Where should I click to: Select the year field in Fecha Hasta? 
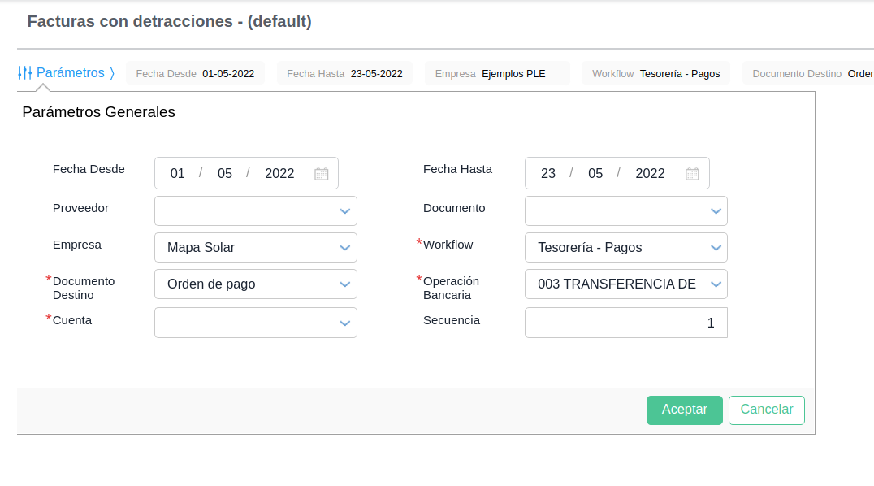point(650,173)
